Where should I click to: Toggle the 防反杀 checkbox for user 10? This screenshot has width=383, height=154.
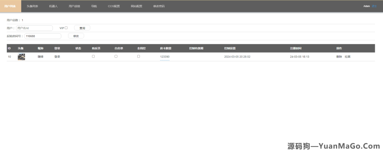pyautogui.click(x=93, y=56)
